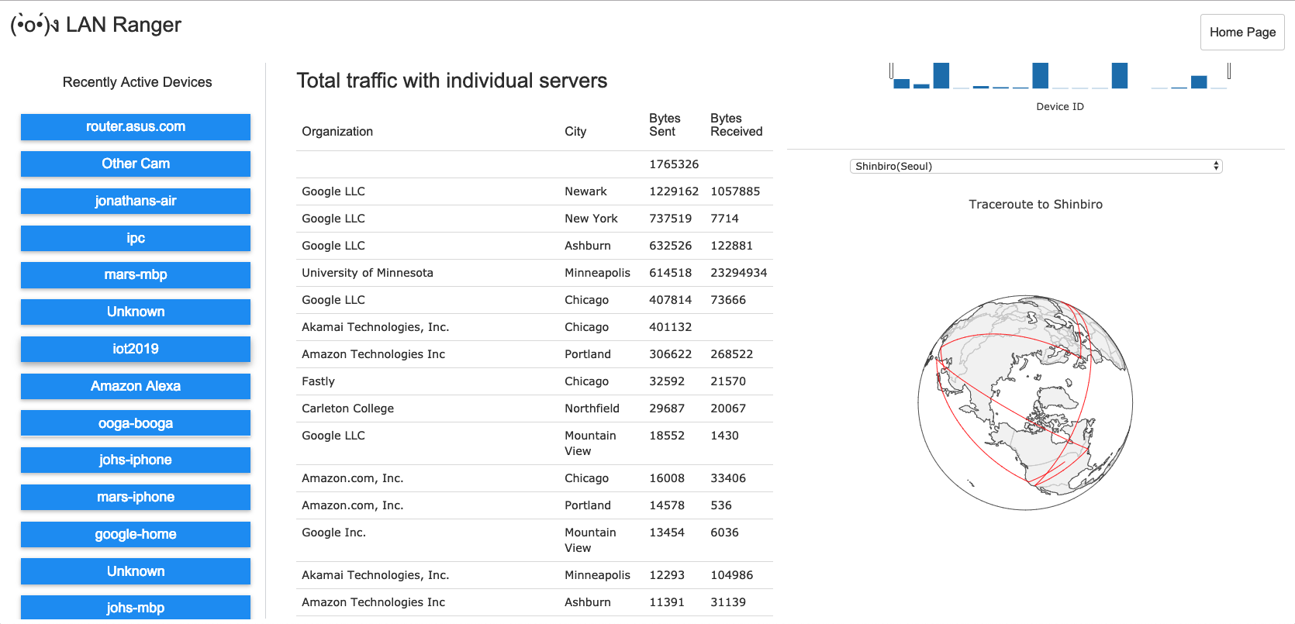This screenshot has width=1295, height=624.
Task: Open the Home Page button
Action: [1241, 32]
